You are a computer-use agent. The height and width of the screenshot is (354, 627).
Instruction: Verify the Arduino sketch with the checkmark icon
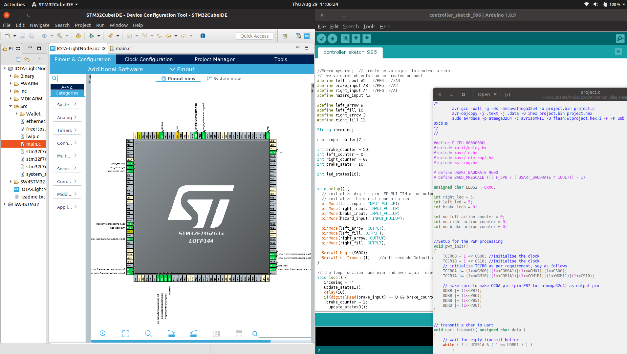[322, 38]
